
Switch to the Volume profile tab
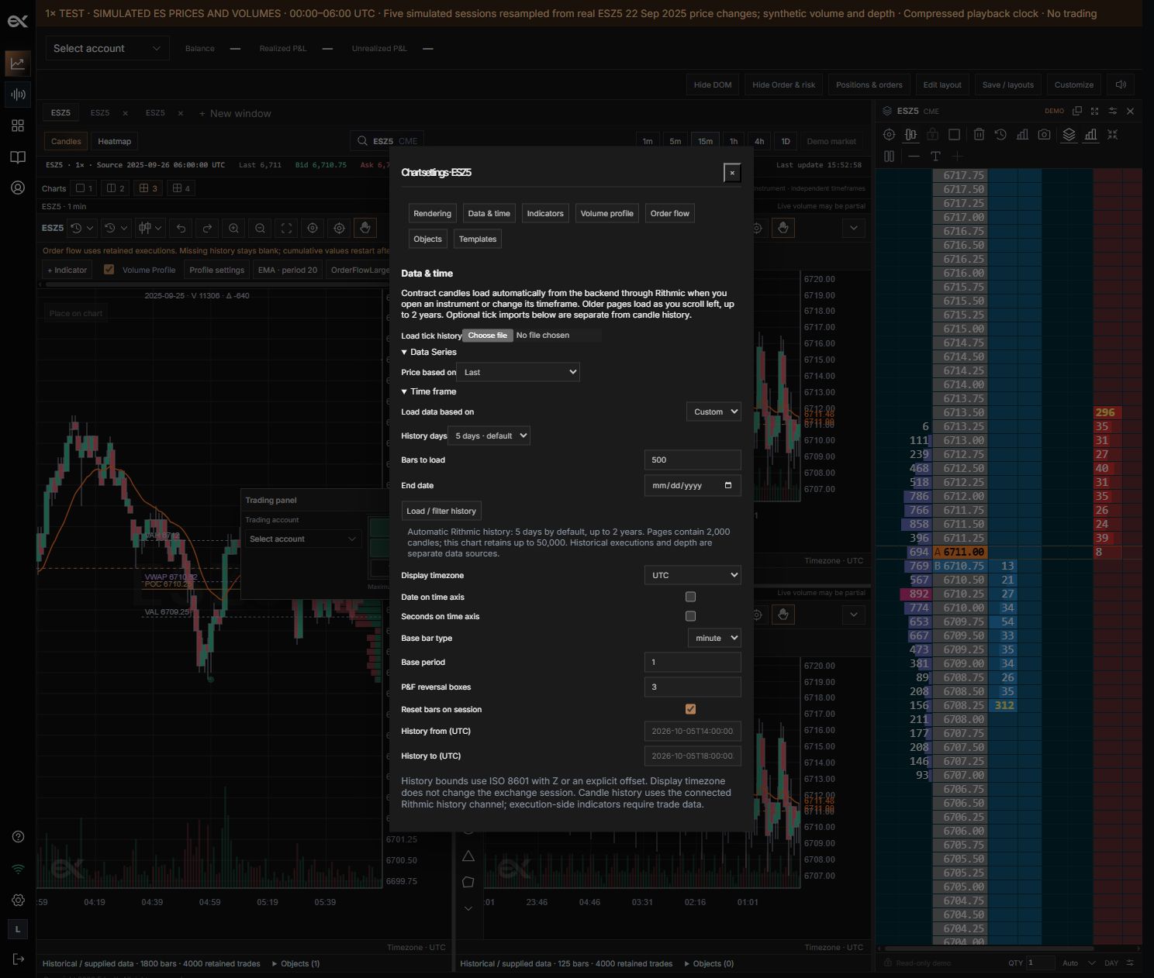pyautogui.click(x=606, y=213)
